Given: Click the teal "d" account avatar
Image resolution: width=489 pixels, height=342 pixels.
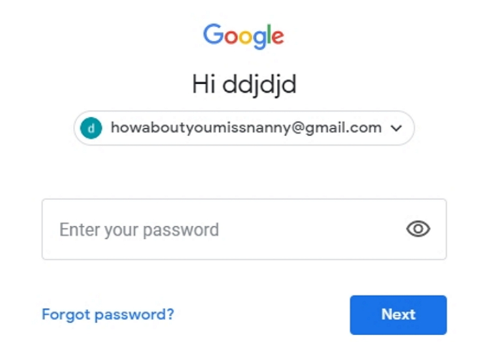Looking at the screenshot, I should click(x=91, y=128).
